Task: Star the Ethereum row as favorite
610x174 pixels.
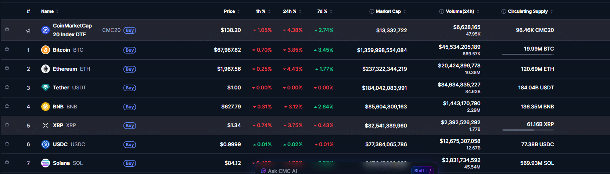Action: click(x=7, y=68)
